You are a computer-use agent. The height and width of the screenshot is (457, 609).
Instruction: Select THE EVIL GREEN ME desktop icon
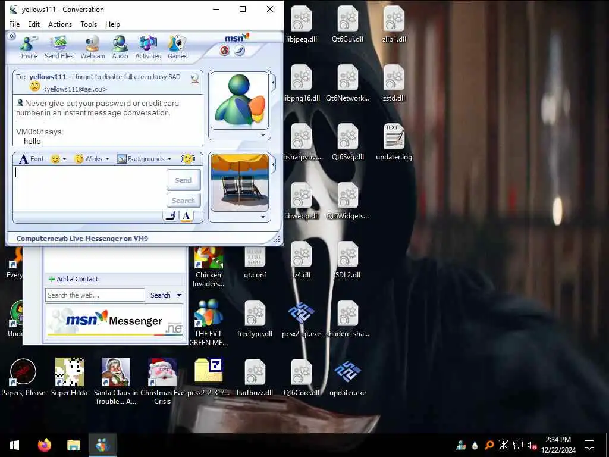pos(208,323)
